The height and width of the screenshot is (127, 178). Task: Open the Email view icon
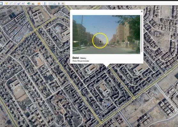[x=50, y=4]
